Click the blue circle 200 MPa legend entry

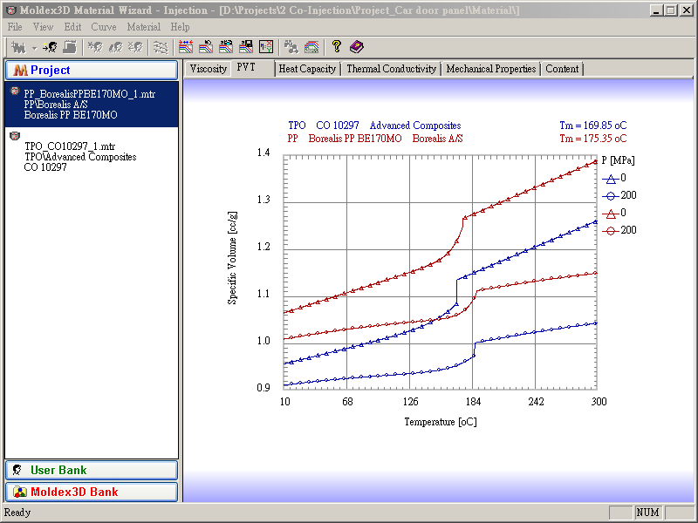pos(619,195)
